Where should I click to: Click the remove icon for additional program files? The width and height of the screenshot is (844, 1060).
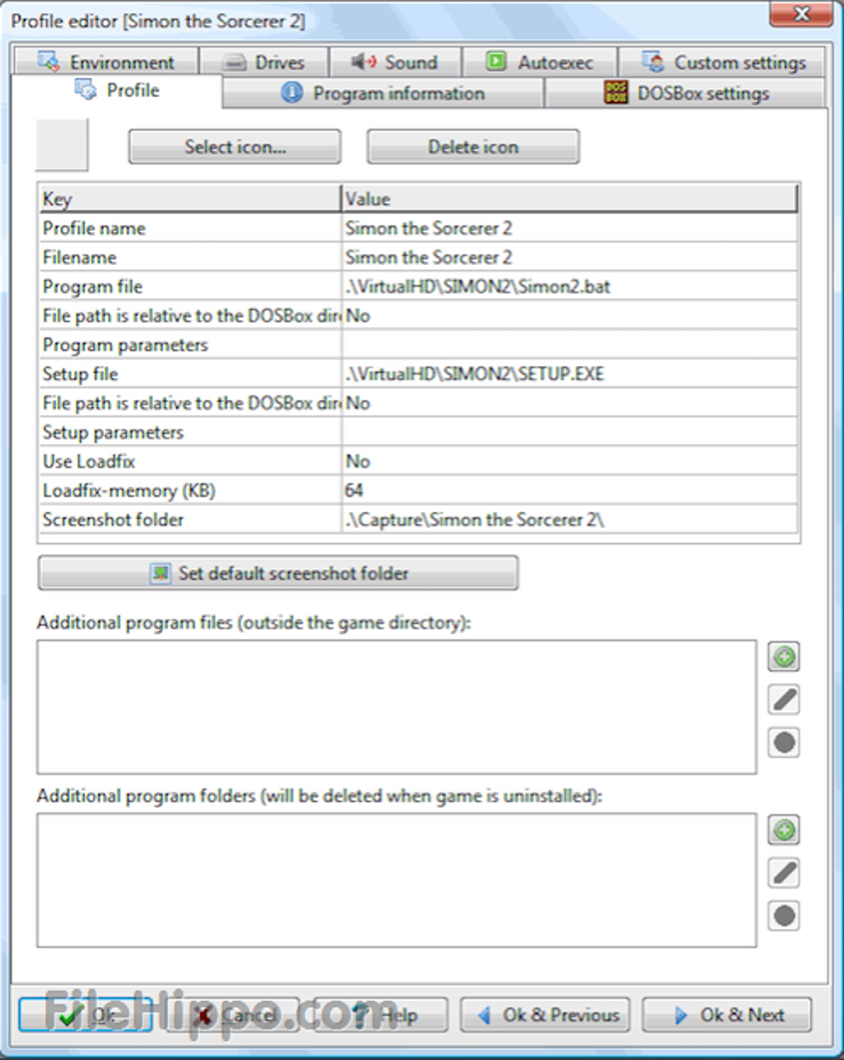coord(784,743)
